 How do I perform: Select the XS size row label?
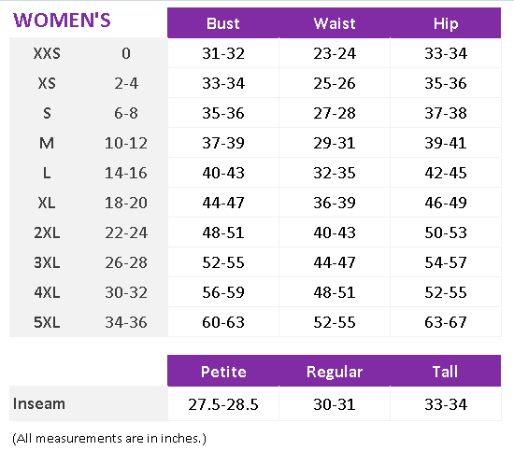(47, 83)
